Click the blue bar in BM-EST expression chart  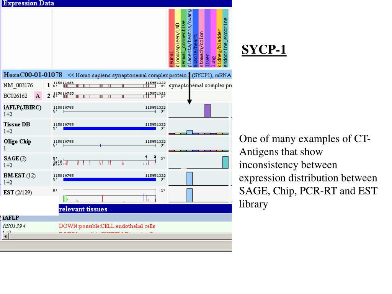tap(189, 178)
